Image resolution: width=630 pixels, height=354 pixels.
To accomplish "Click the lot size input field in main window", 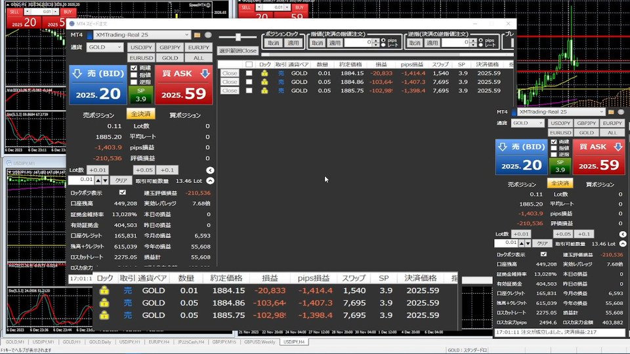I will 81,181.
